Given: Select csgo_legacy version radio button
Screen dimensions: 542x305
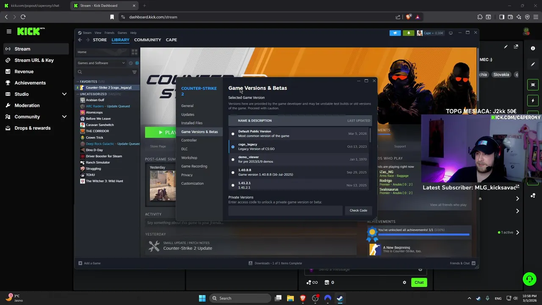Looking at the screenshot, I should point(232,147).
